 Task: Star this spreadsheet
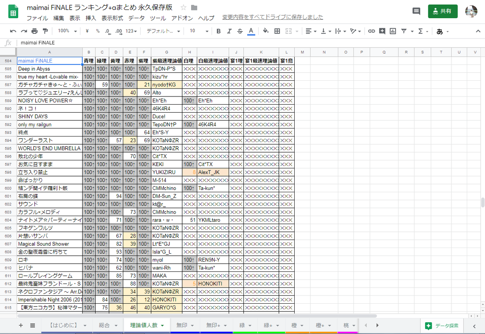pyautogui.click(x=183, y=8)
